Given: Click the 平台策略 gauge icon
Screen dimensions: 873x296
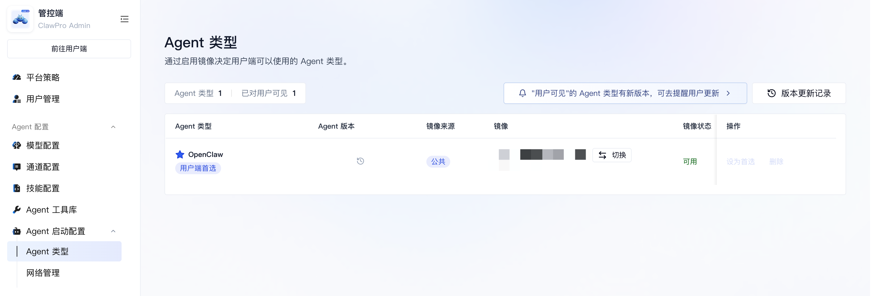Looking at the screenshot, I should [x=17, y=77].
